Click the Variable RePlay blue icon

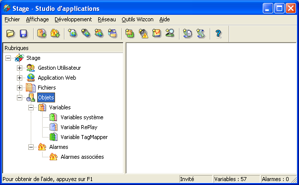[54, 127]
